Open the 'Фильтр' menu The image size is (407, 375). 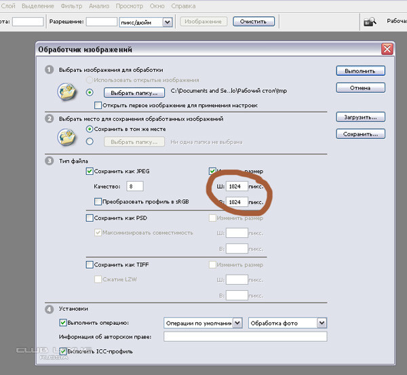(x=71, y=5)
